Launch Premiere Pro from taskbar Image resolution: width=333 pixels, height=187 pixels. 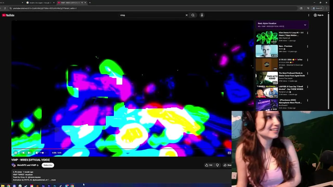pos(49,186)
